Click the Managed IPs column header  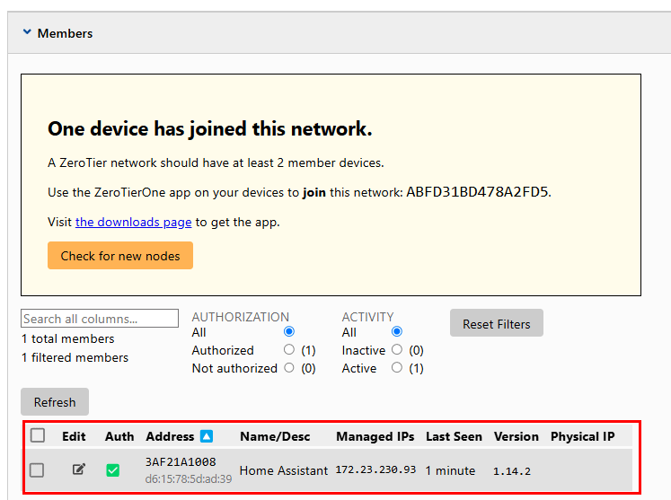tap(375, 436)
